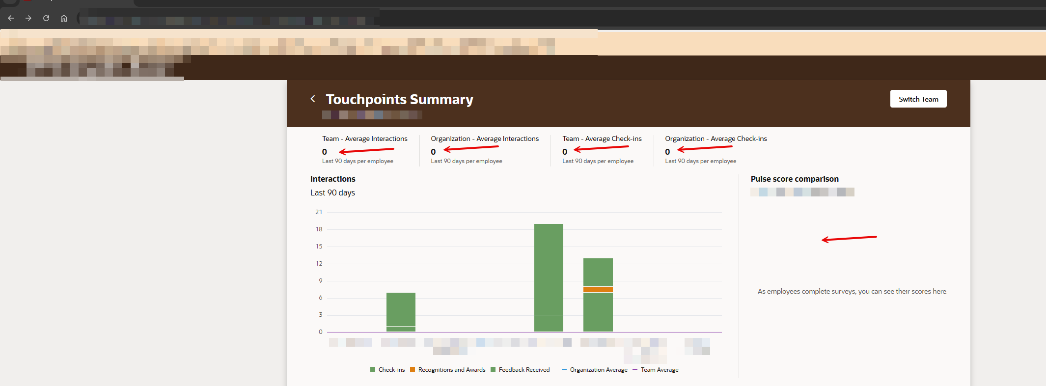The width and height of the screenshot is (1046, 386).
Task: Go back using the browser back arrow
Action: pyautogui.click(x=11, y=18)
